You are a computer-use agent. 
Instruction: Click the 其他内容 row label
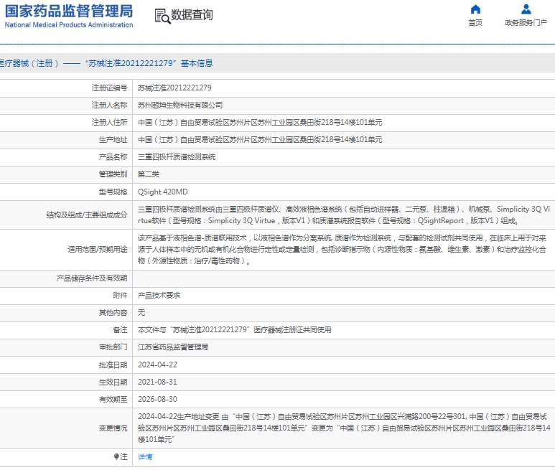113,312
